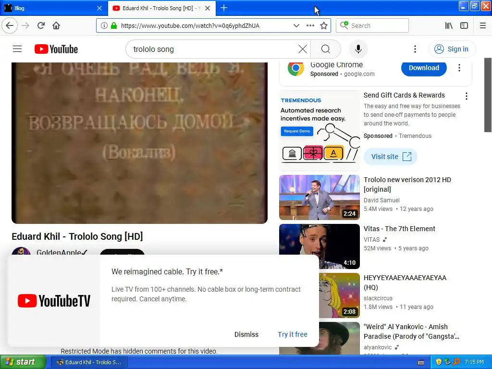Bookmark this page with the star icon

(x=324, y=25)
